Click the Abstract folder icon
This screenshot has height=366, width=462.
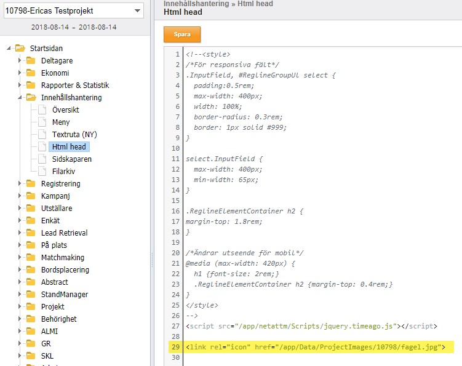(31, 282)
